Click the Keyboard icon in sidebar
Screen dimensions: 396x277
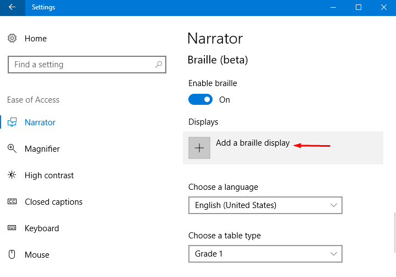pos(12,228)
